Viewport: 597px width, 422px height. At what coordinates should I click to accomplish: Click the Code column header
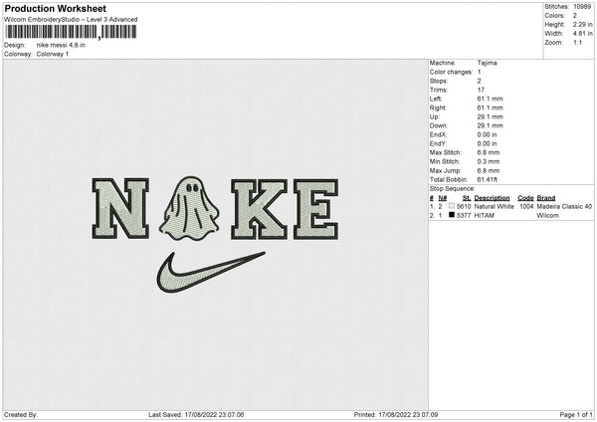(x=525, y=198)
